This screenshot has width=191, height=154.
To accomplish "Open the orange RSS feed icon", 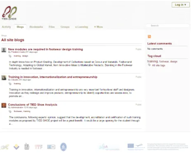I will point(149,37).
